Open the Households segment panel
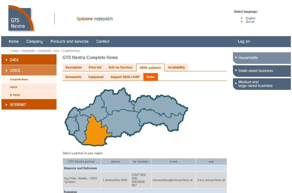The width and height of the screenshot is (292, 193). 262,58
